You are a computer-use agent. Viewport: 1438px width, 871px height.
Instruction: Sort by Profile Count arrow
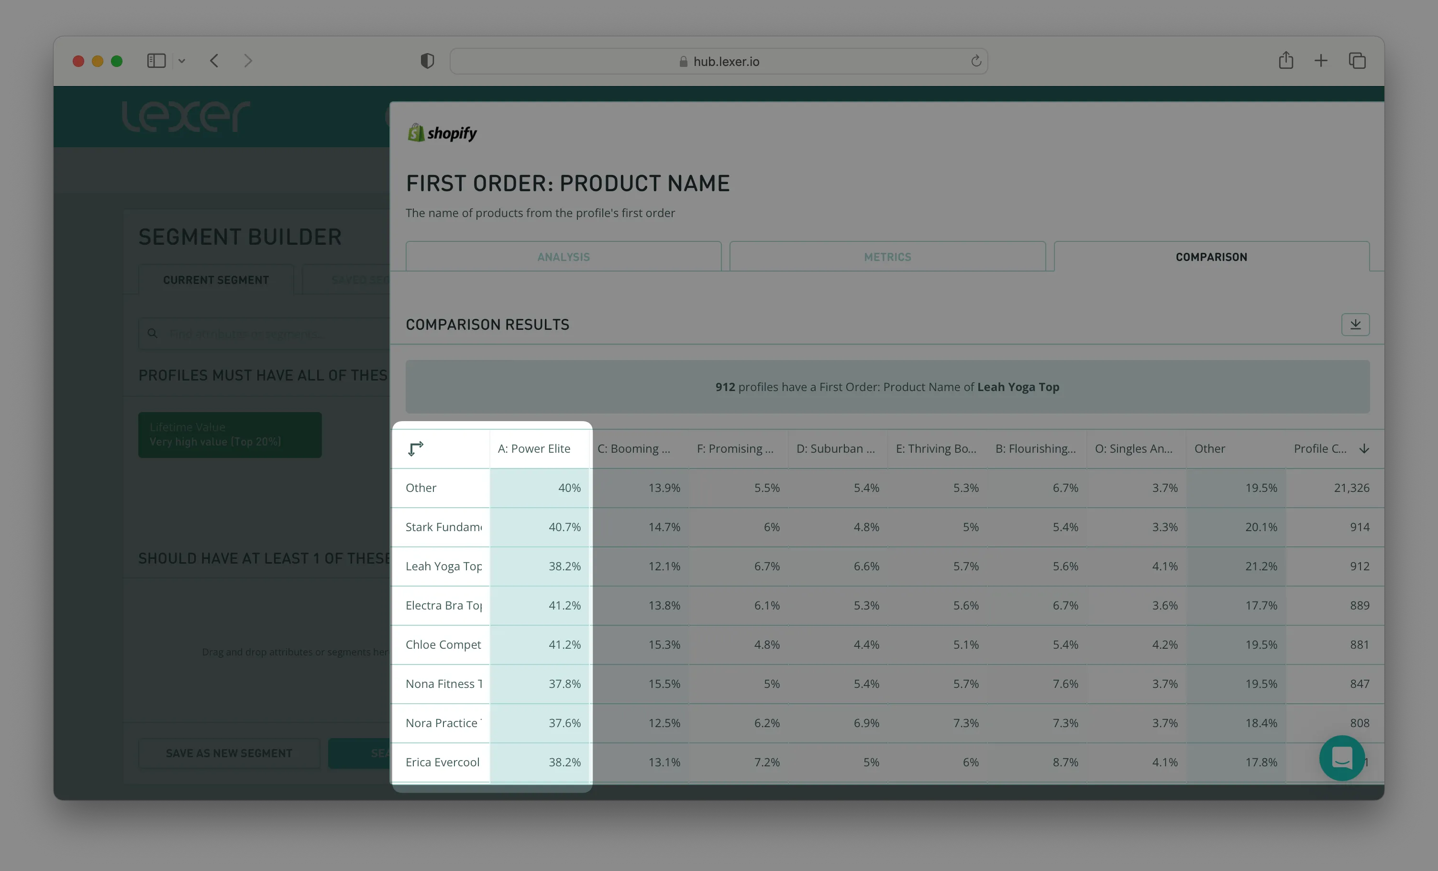tap(1364, 448)
